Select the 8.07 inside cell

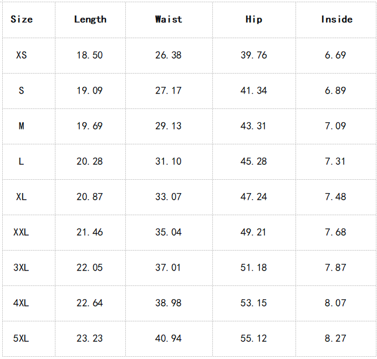[335, 303]
